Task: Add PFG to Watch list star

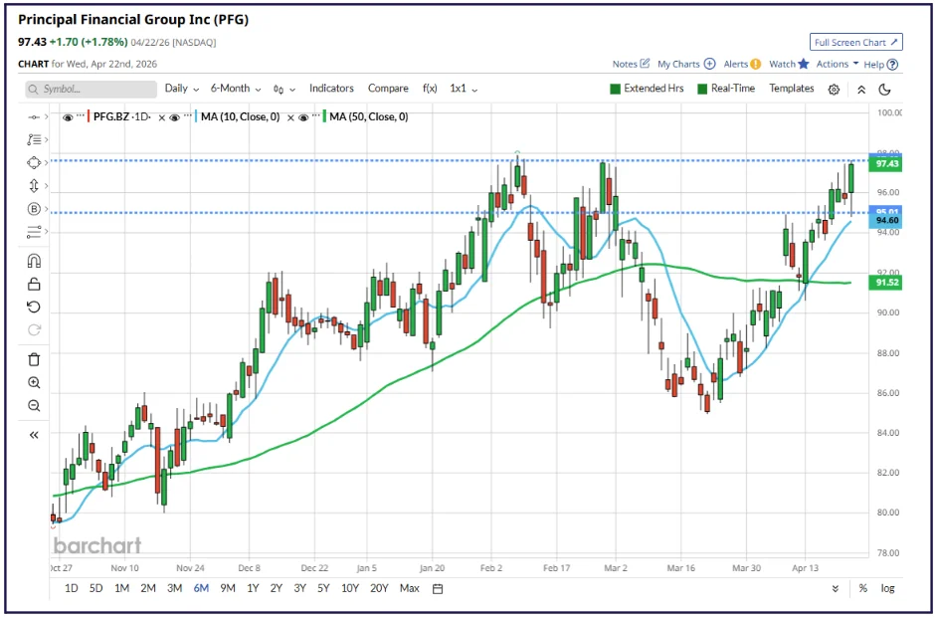Action: tap(804, 64)
